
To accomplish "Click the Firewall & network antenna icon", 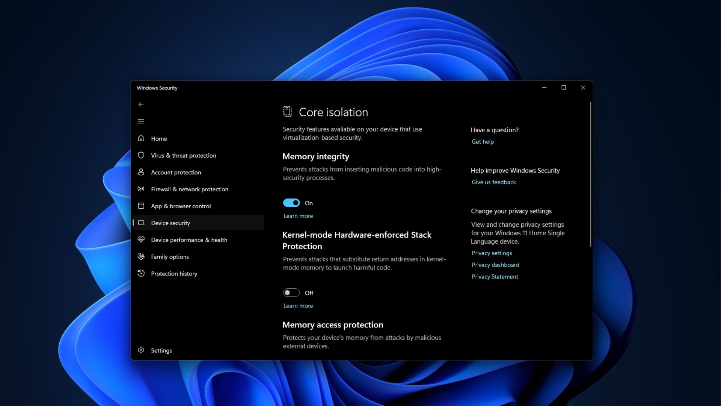I will coord(141,189).
